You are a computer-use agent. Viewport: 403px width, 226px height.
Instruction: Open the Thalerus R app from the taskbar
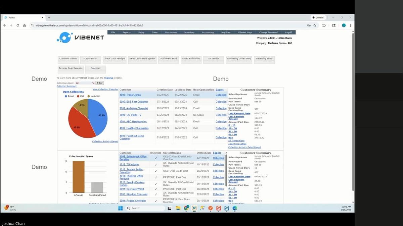(194, 208)
